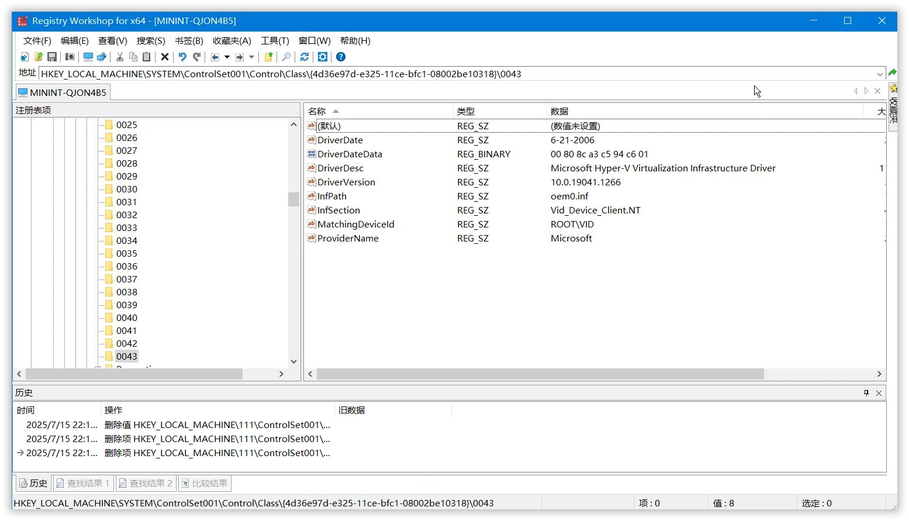Click the local computer monitor icon

(x=88, y=57)
